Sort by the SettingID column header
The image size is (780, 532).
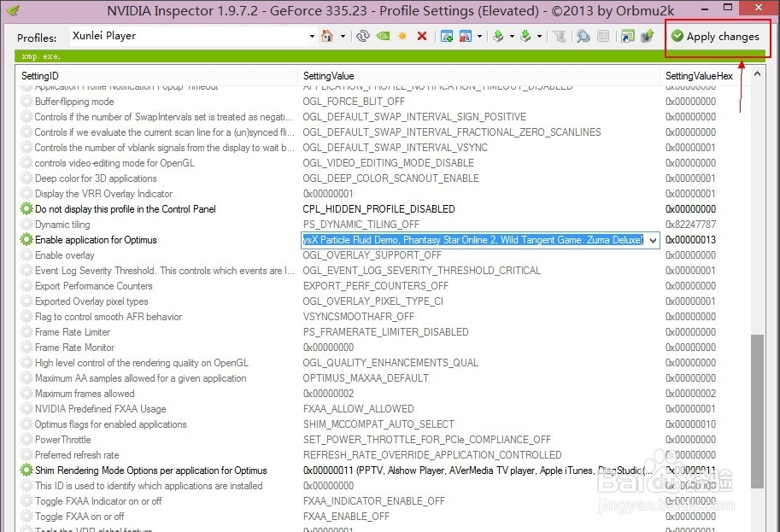pyautogui.click(x=157, y=76)
